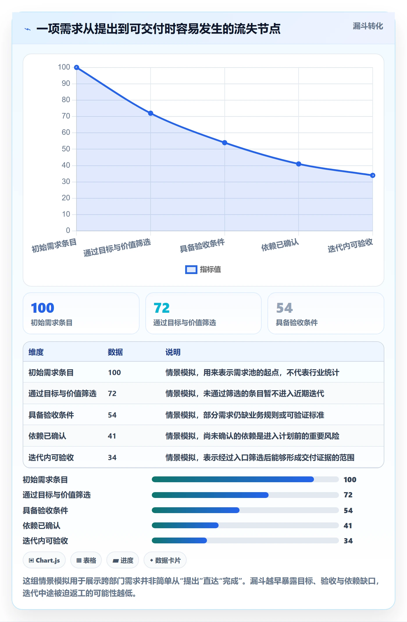This screenshot has width=407, height=622.
Task: Click y-axis tick label 50
Action: (66, 149)
